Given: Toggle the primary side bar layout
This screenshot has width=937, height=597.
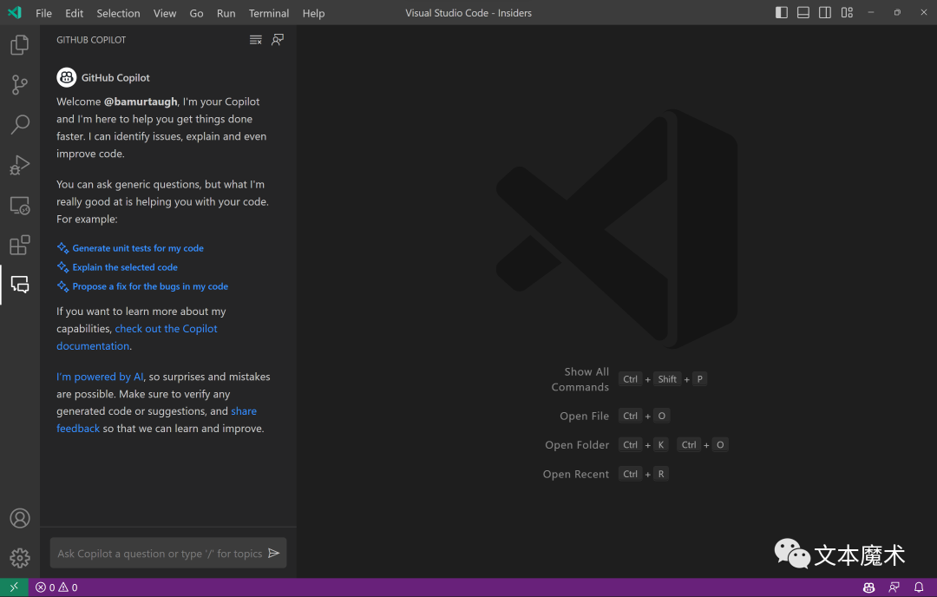Looking at the screenshot, I should [782, 12].
